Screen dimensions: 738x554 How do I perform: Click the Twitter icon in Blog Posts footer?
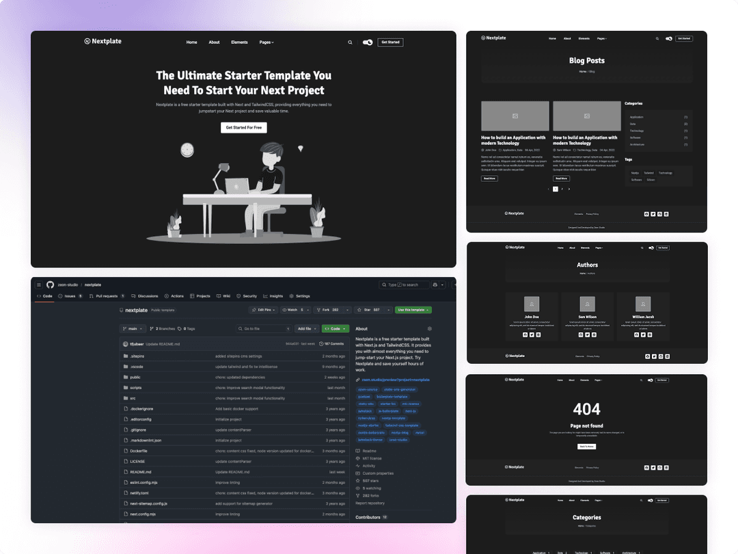coord(653,213)
